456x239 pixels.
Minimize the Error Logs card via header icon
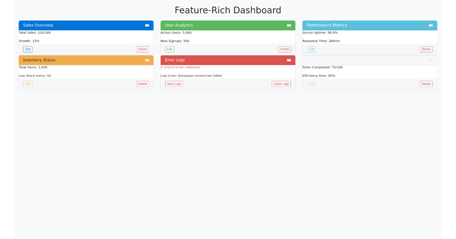point(289,60)
